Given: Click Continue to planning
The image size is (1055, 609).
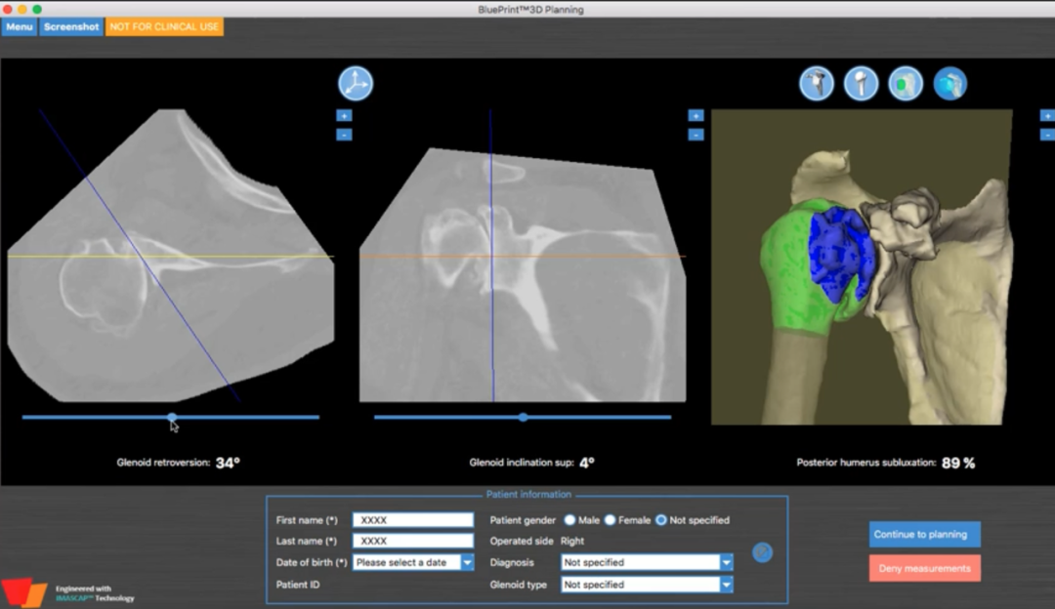Looking at the screenshot, I should [924, 535].
